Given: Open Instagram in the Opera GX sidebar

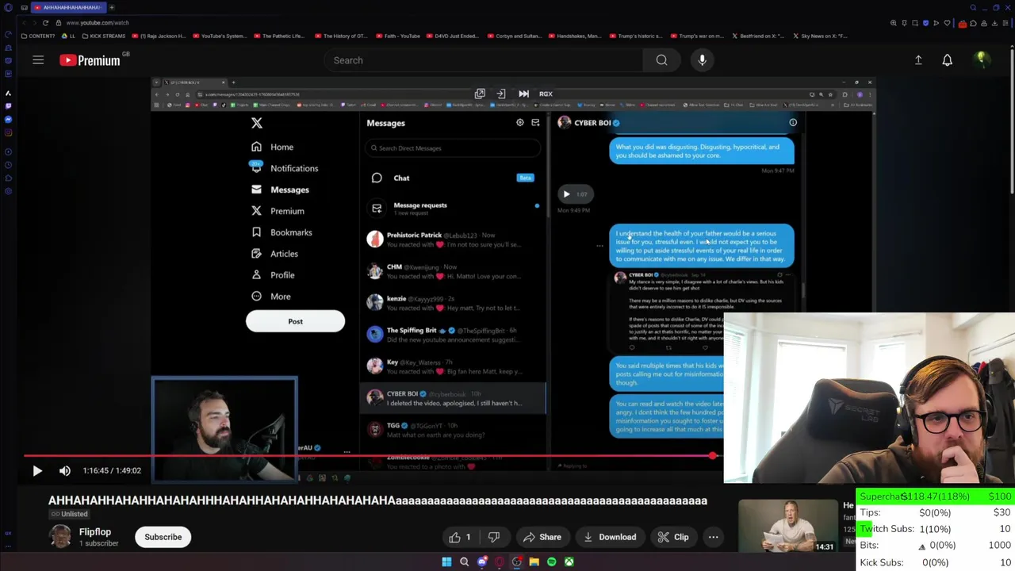Looking at the screenshot, I should 8,132.
